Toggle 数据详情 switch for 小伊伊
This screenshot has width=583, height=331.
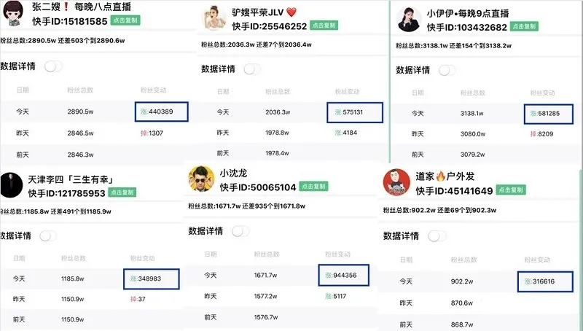pos(447,70)
